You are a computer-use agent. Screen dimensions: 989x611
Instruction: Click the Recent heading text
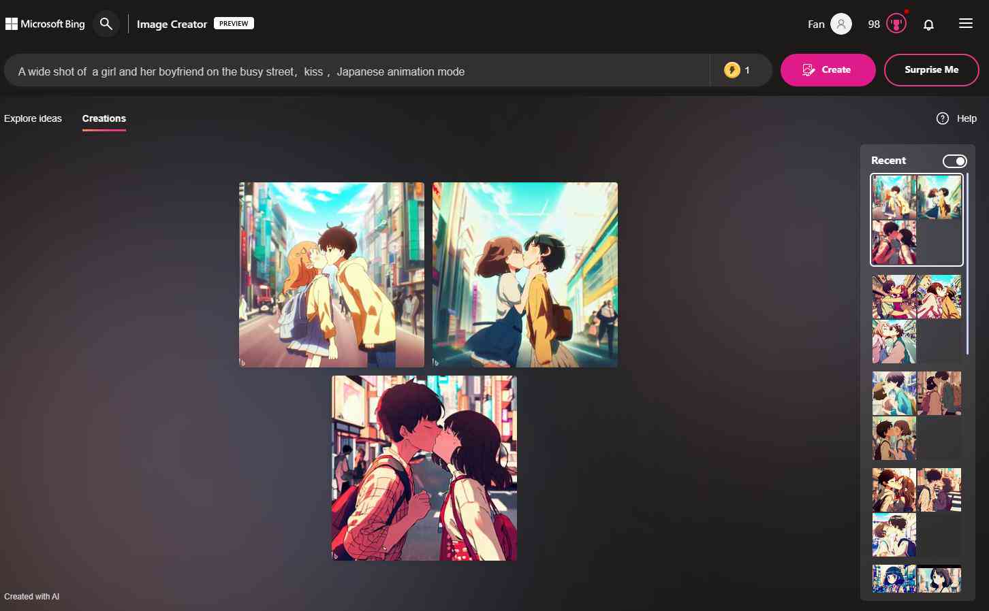[888, 161]
